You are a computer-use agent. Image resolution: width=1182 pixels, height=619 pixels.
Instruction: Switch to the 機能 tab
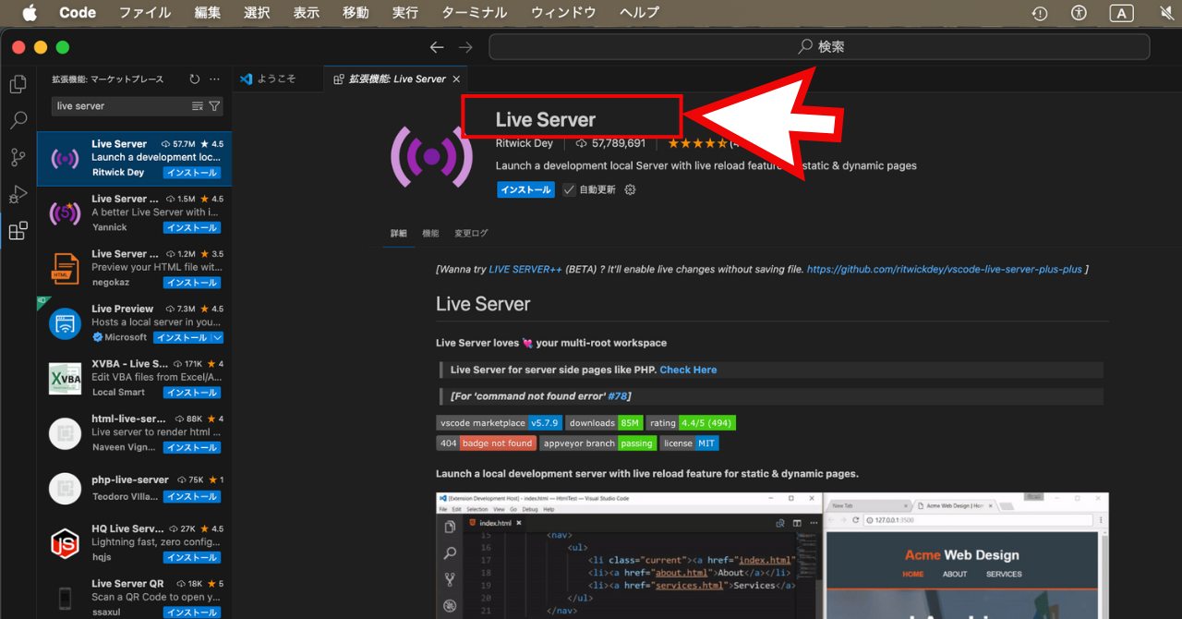(430, 233)
